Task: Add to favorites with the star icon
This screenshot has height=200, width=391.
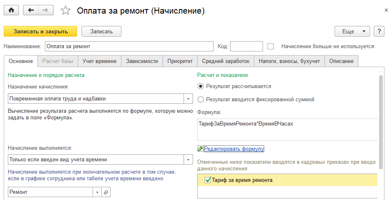Action: (65, 11)
